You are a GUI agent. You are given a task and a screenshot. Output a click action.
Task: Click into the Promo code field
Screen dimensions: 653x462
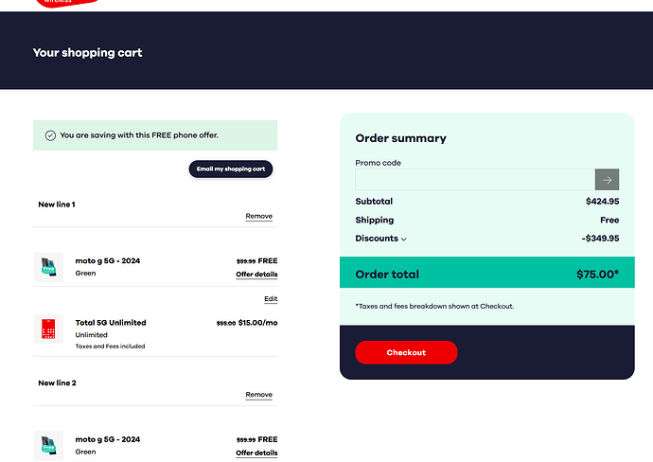(x=475, y=180)
